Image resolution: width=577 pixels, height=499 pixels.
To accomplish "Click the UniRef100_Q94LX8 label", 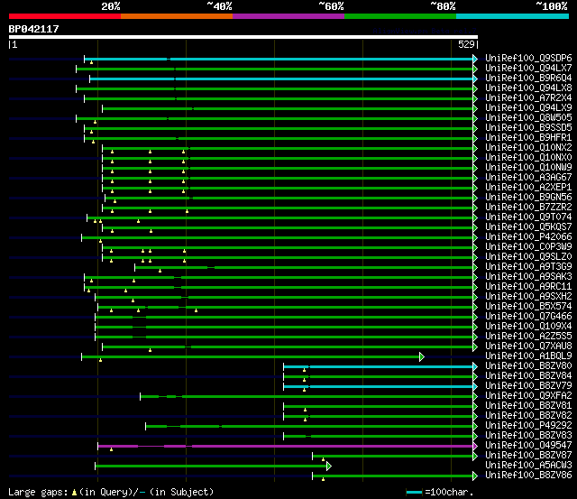I will pyautogui.click(x=528, y=88).
